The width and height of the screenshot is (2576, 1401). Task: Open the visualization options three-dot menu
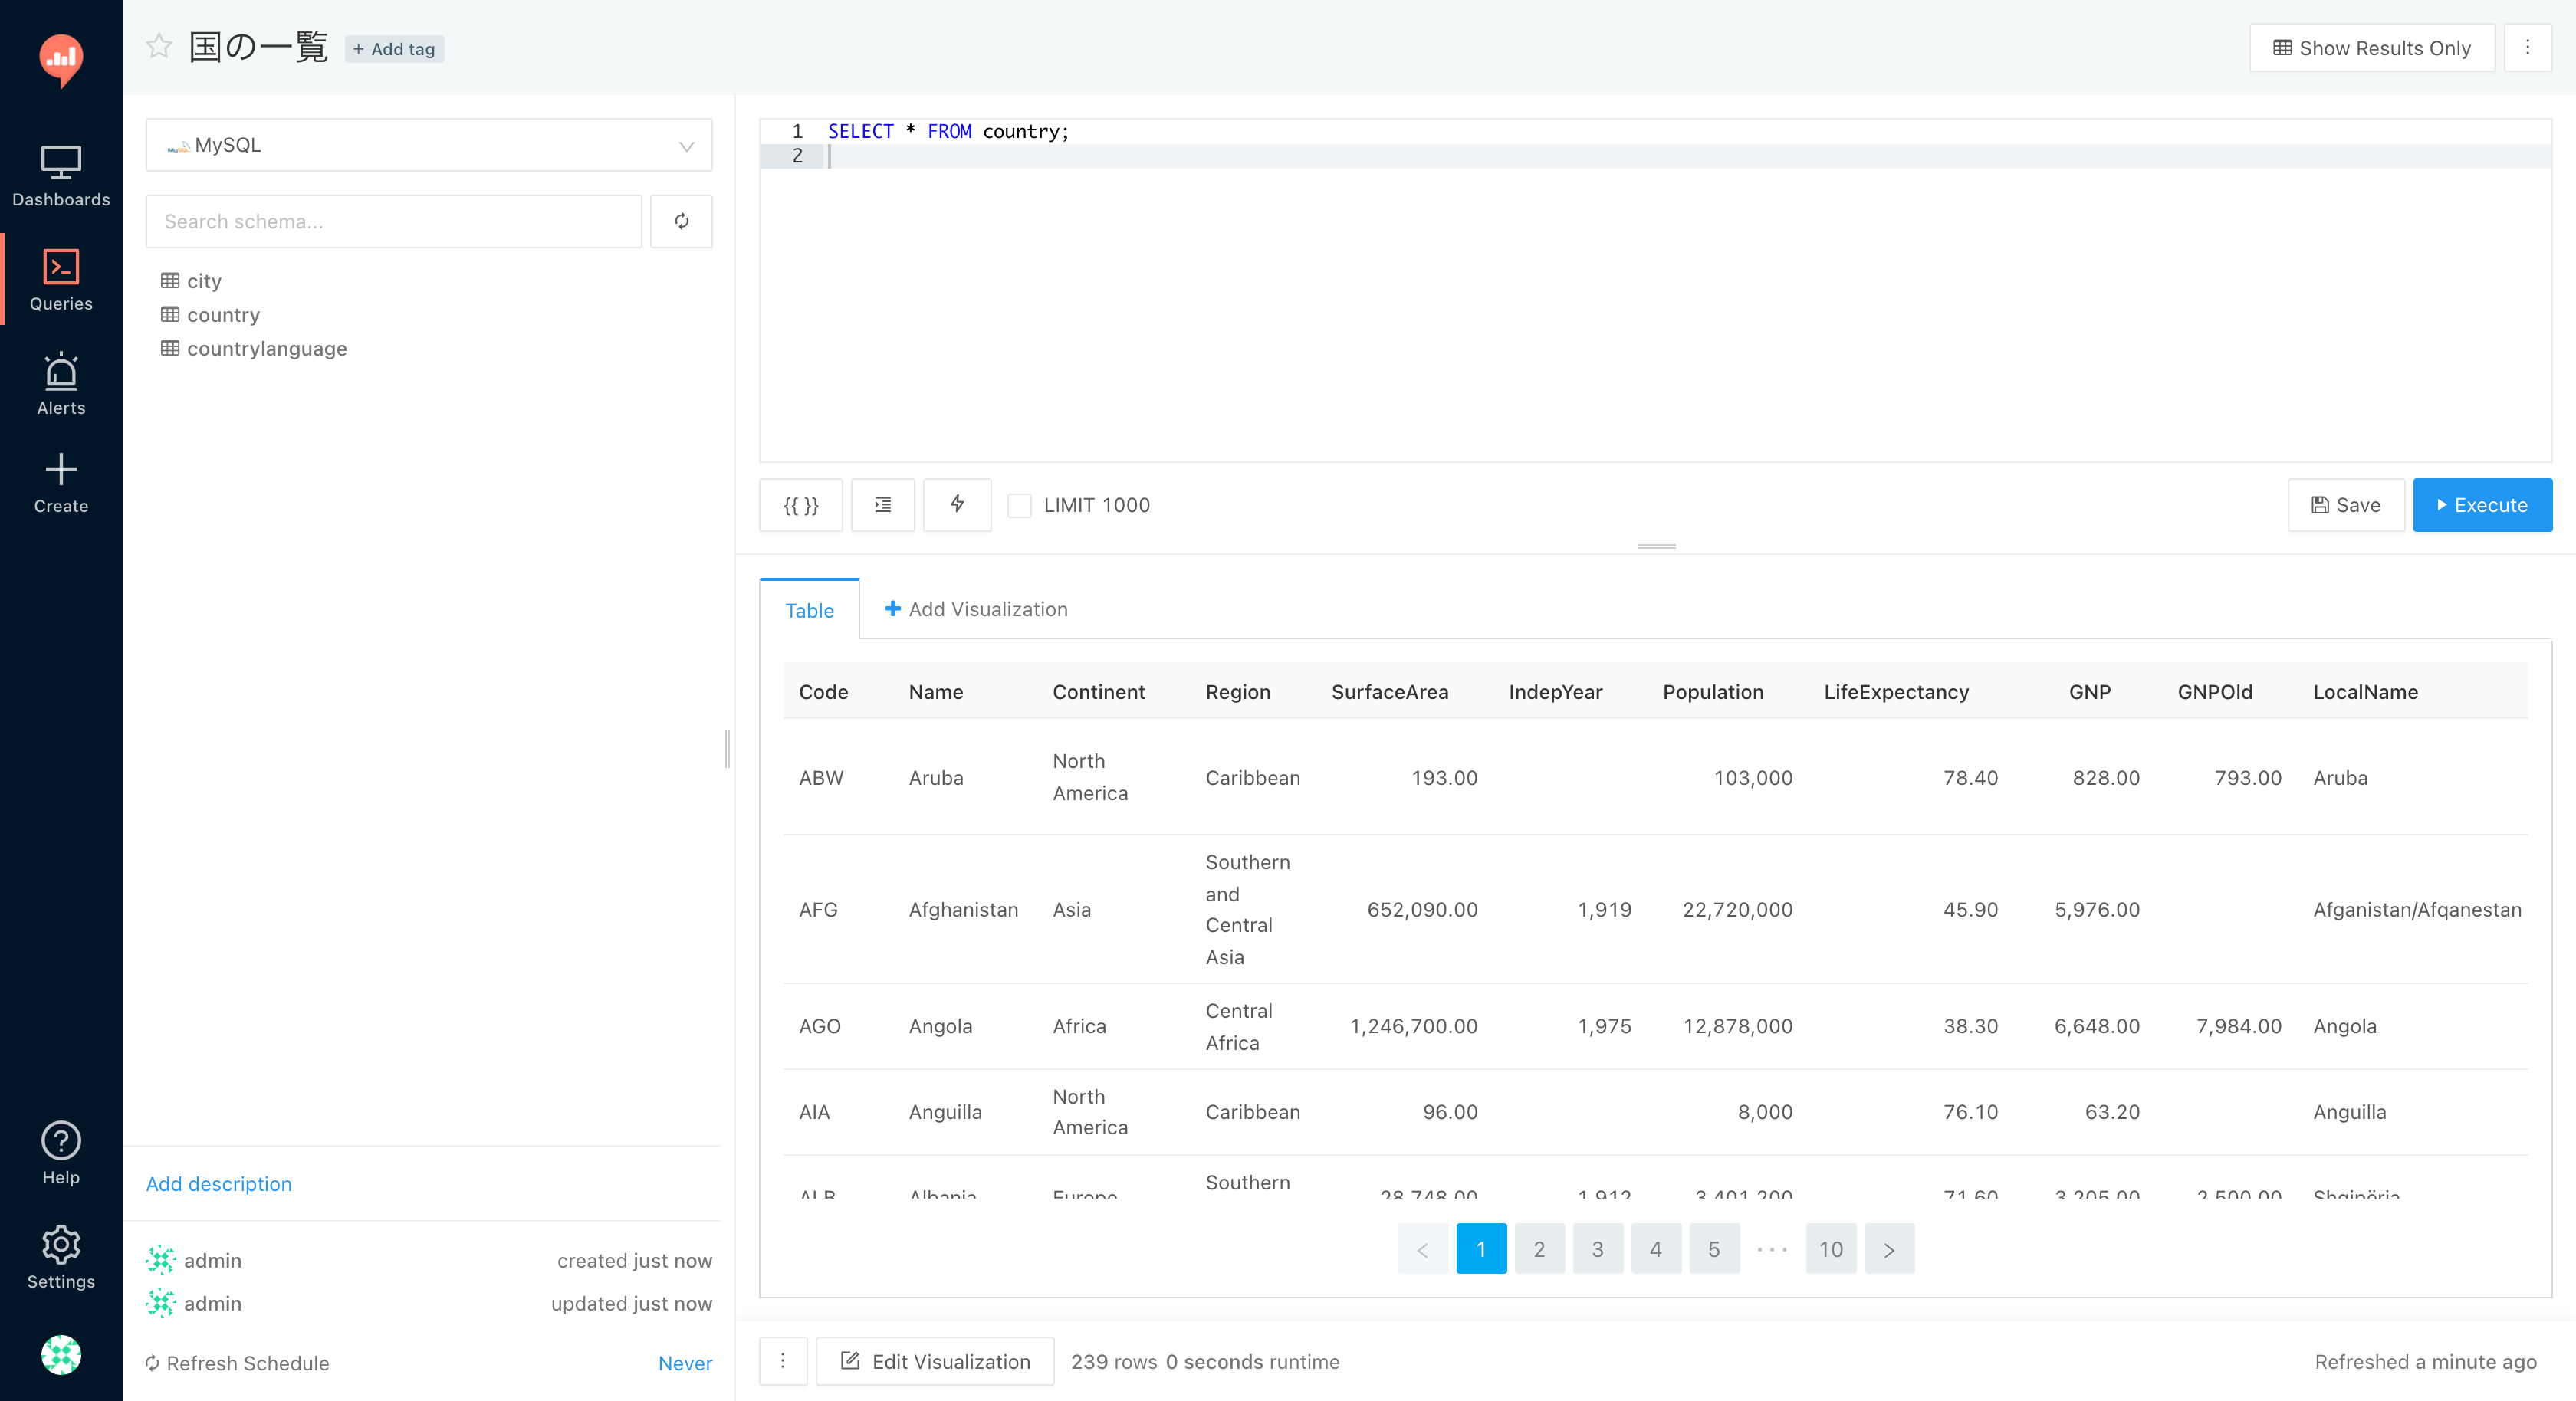point(783,1361)
